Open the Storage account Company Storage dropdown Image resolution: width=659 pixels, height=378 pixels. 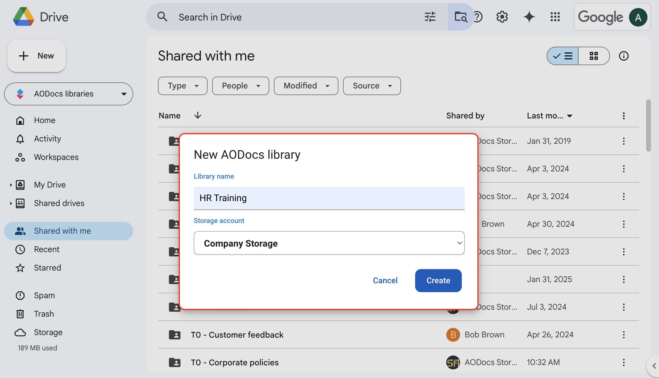tap(329, 243)
